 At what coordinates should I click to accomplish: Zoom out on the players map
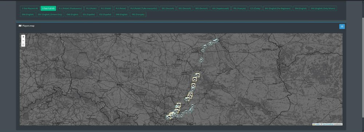click(23, 41)
